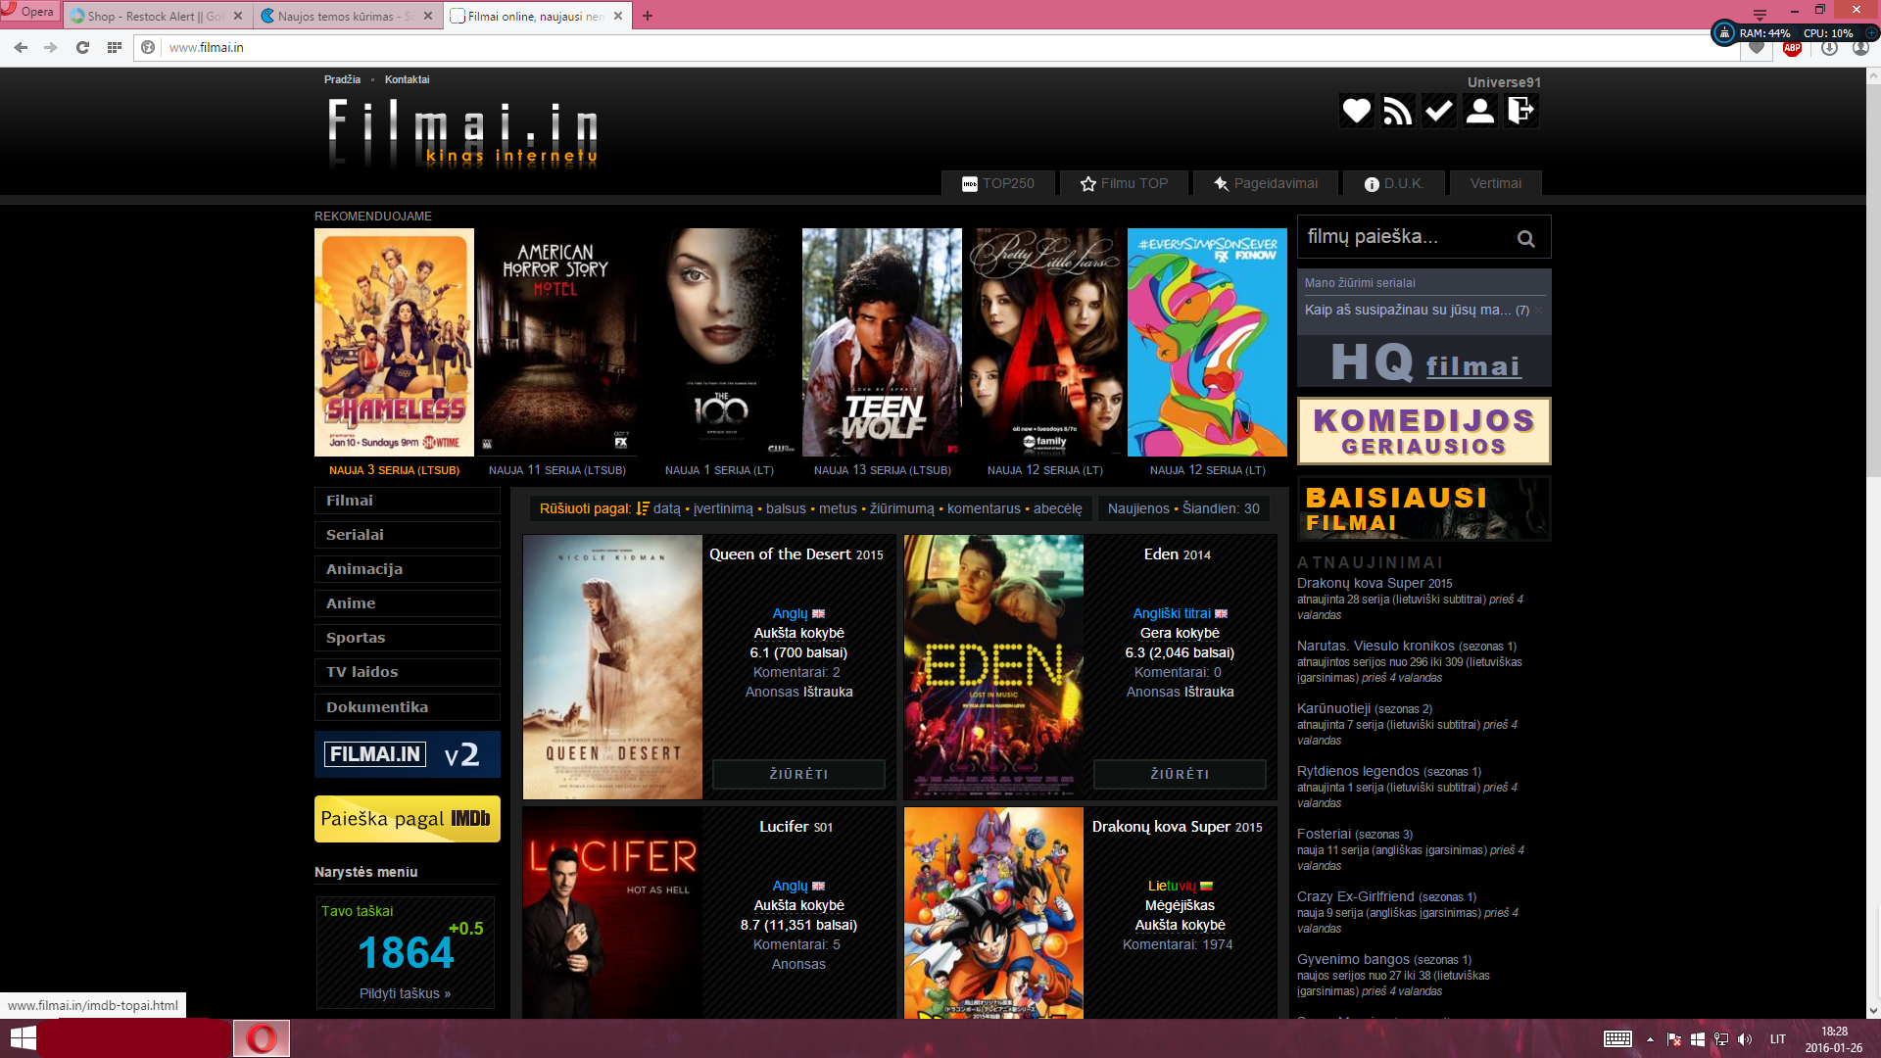Image resolution: width=1881 pixels, height=1058 pixels.
Task: Select Filmai in the left menu
Action: pyautogui.click(x=408, y=501)
